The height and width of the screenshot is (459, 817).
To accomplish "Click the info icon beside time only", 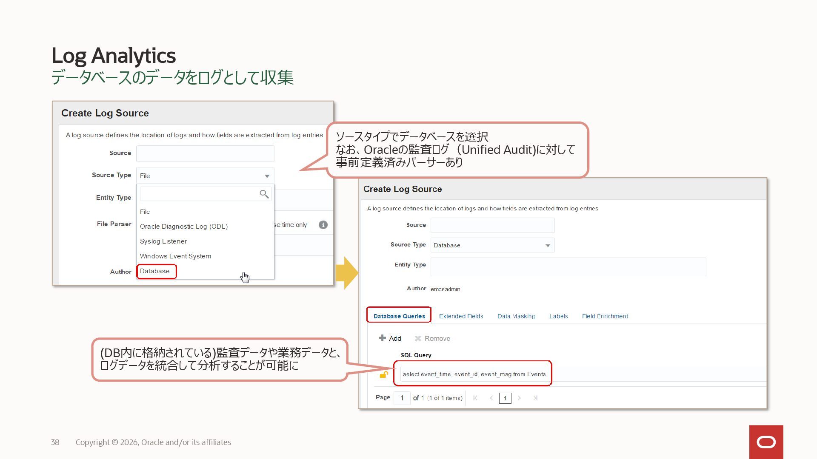I will point(323,225).
